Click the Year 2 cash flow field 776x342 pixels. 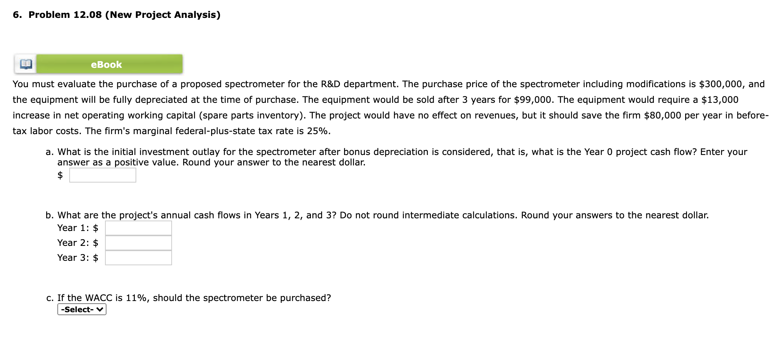coord(138,243)
